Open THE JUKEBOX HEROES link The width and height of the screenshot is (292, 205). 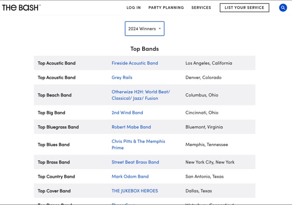(x=135, y=191)
